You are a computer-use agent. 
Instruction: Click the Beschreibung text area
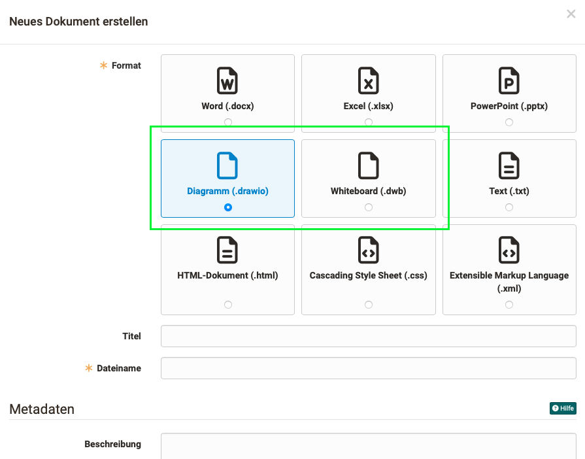point(368,445)
